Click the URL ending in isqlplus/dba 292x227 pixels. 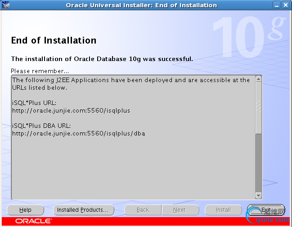coord(78,133)
